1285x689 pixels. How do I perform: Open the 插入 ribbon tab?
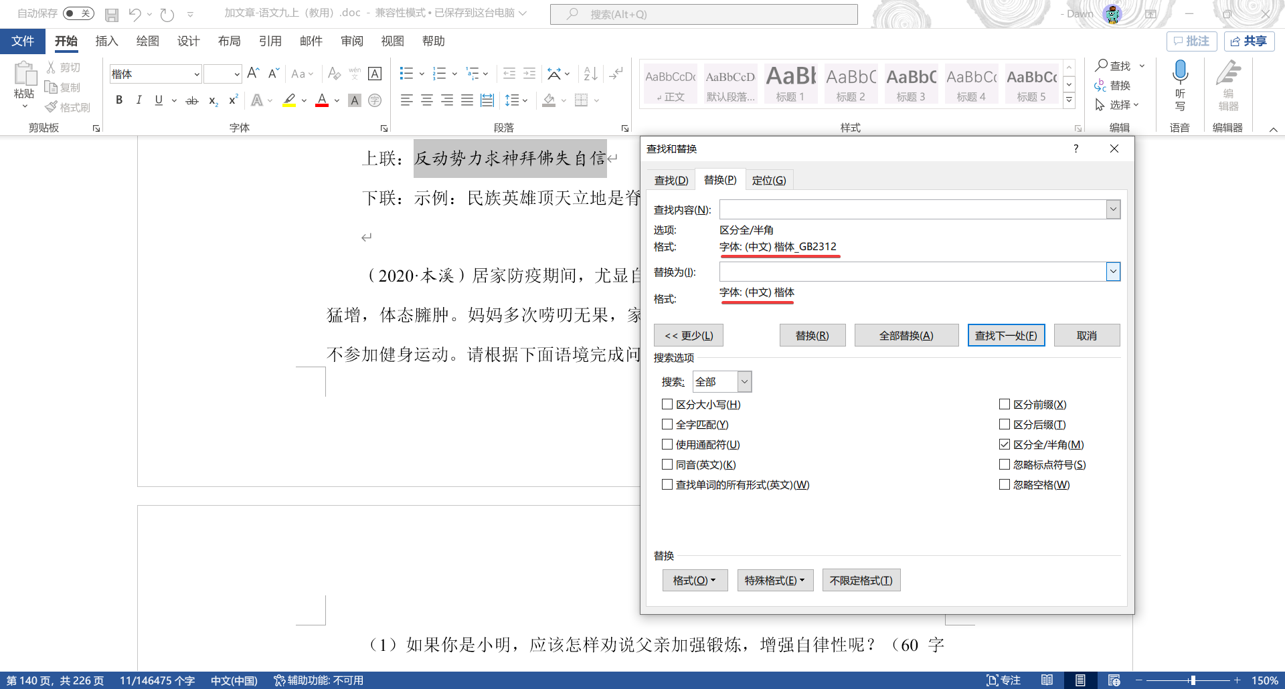106,41
